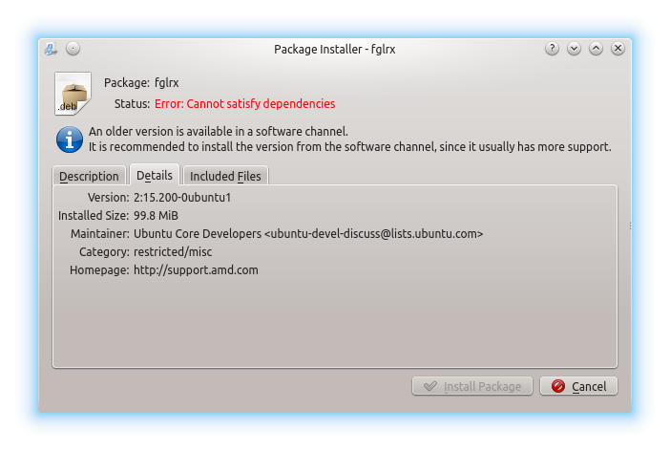Image resolution: width=670 pixels, height=451 pixels.
Task: Click the blue information icon
Action: click(70, 140)
